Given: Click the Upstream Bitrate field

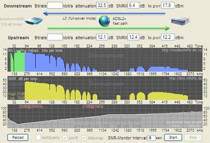Looking at the screenshot, I should [x=55, y=37].
